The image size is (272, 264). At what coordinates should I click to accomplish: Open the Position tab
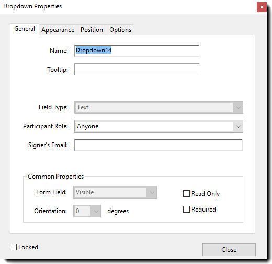(x=92, y=30)
